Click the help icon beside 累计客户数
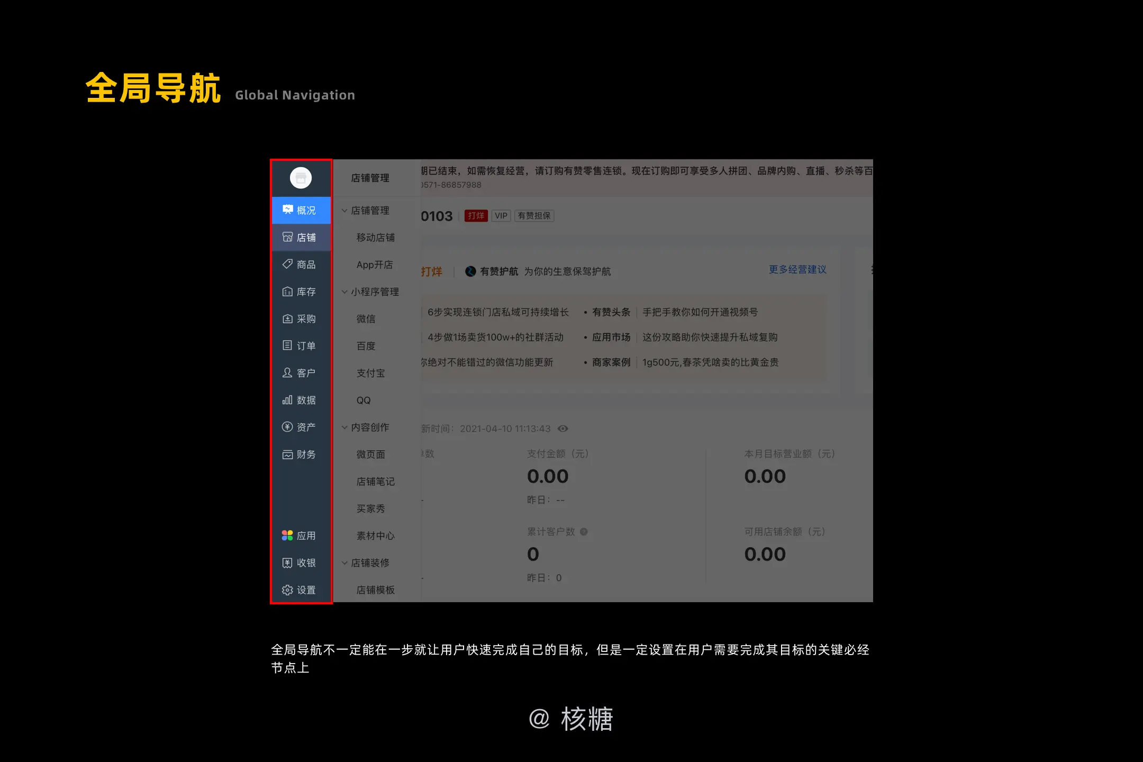 tap(584, 532)
